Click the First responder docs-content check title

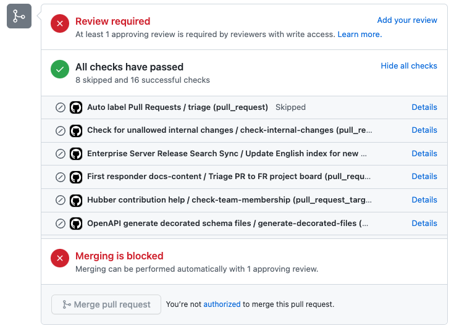(229, 177)
